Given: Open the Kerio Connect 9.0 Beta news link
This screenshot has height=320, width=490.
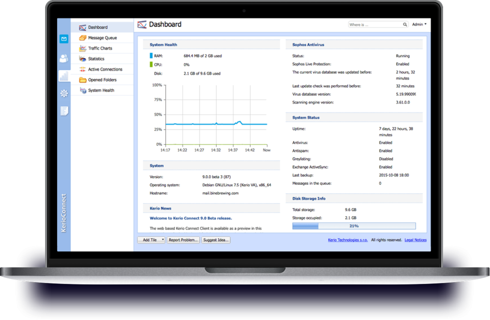Looking at the screenshot, I should point(191,218).
